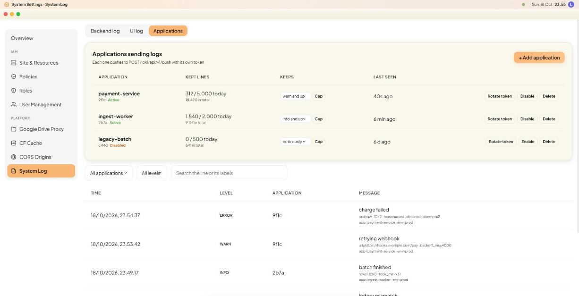The height and width of the screenshot is (296, 579).
Task: Click the Add application button
Action: click(539, 58)
